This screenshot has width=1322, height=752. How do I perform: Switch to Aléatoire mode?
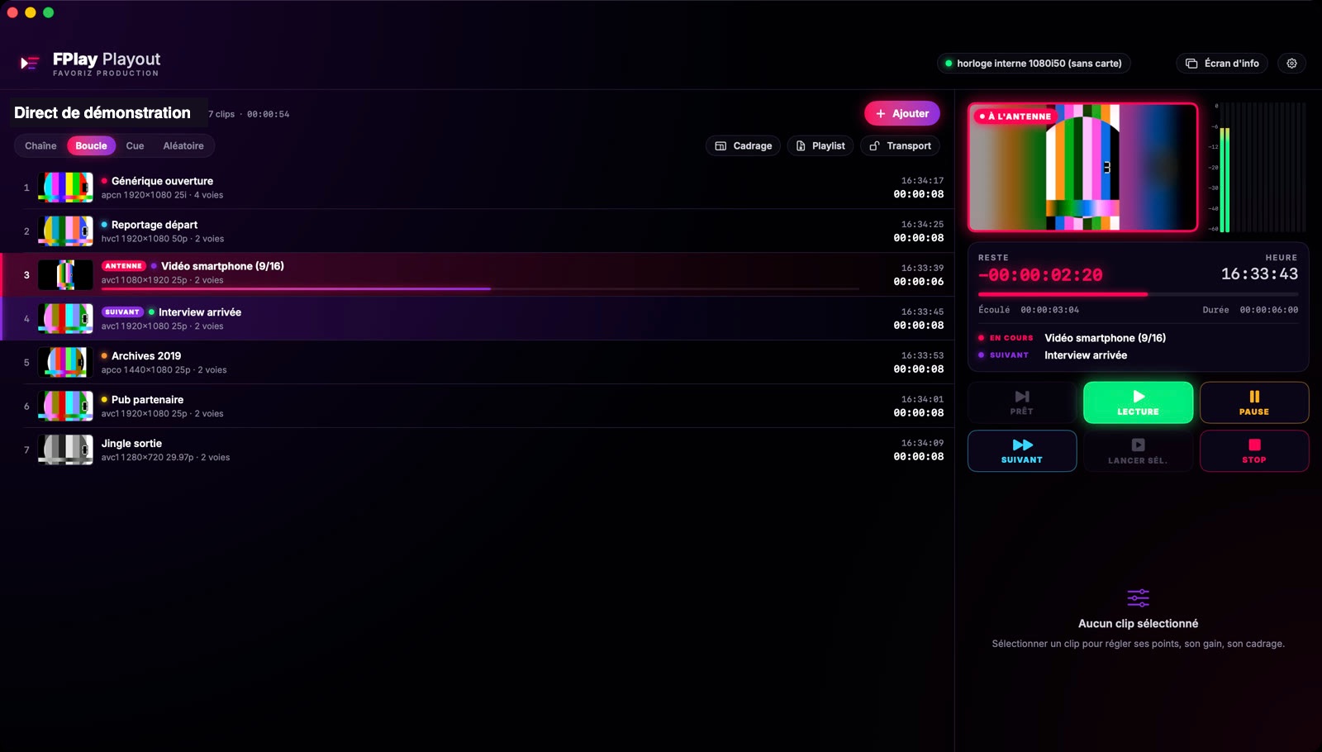(183, 145)
